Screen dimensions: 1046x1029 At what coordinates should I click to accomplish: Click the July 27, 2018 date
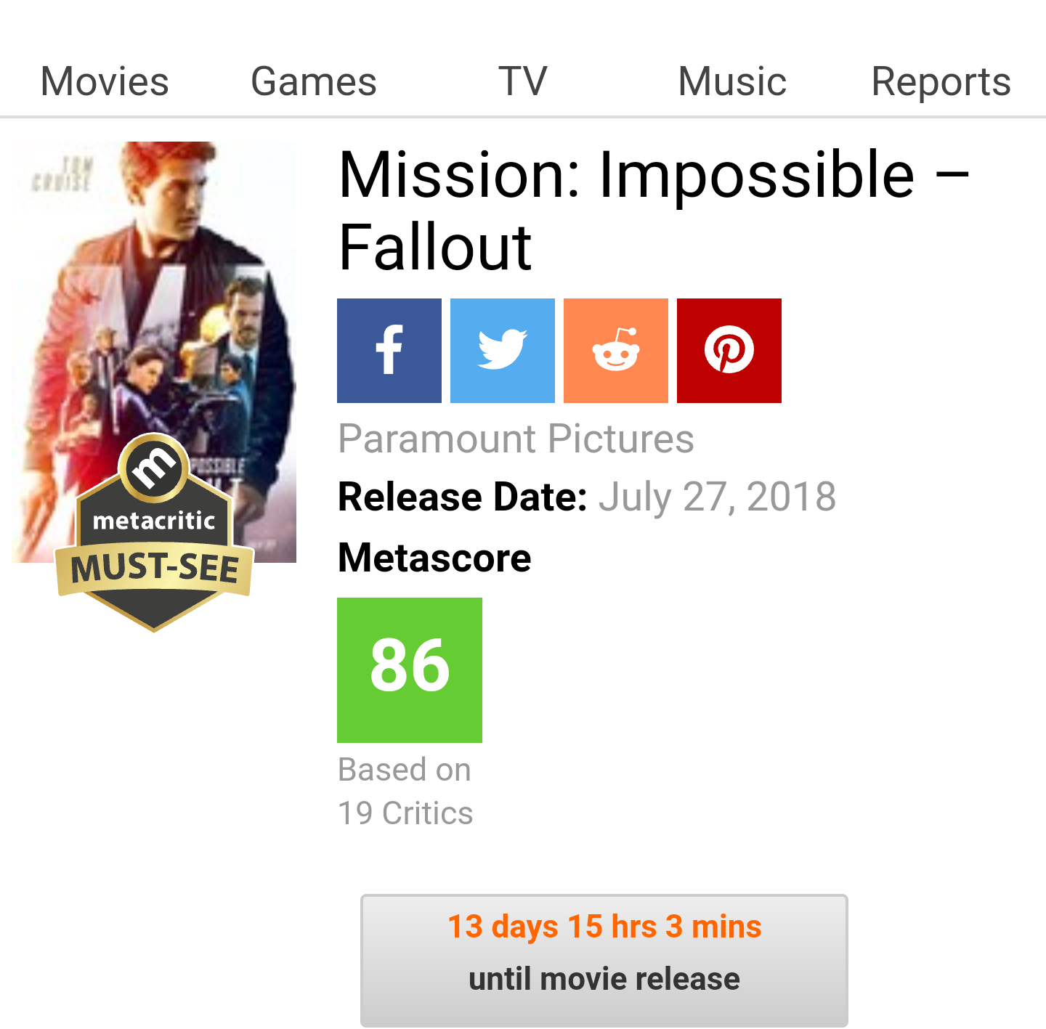tap(717, 497)
